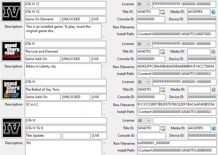The height and width of the screenshot is (155, 218).
Task: Click the scroll-down arrow beside the RU description
Action: click(104, 153)
